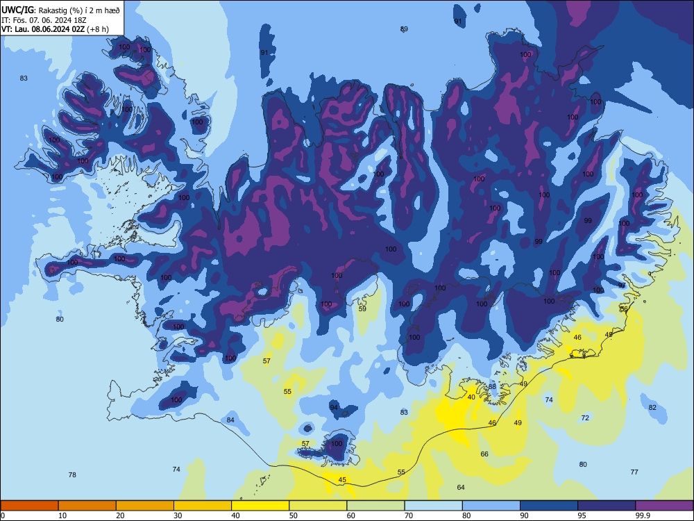694x521 pixels.
Task: Click the map value '78' in southwest ocean
Action: click(72, 475)
